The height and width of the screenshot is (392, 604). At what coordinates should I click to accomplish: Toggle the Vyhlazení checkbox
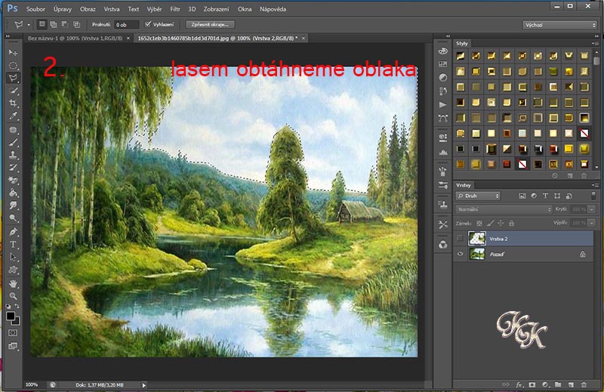(x=147, y=24)
